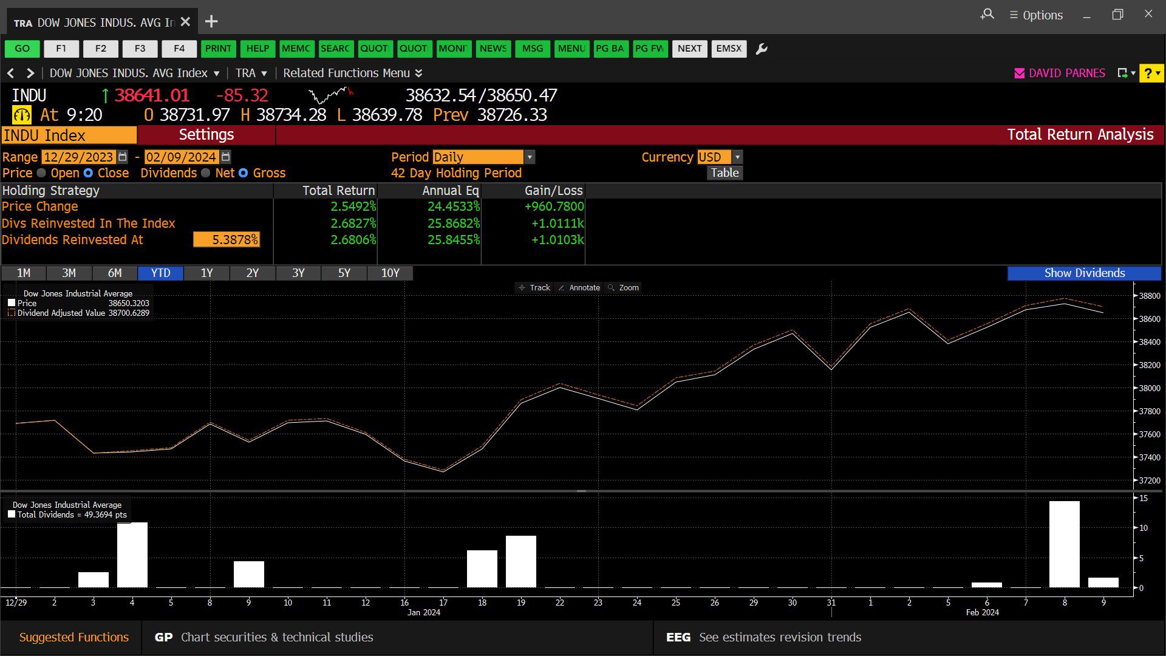Select the 3M range tab
This screenshot has width=1166, height=656.
click(69, 273)
